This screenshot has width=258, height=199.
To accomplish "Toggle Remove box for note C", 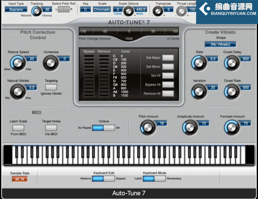I will click(104, 56).
